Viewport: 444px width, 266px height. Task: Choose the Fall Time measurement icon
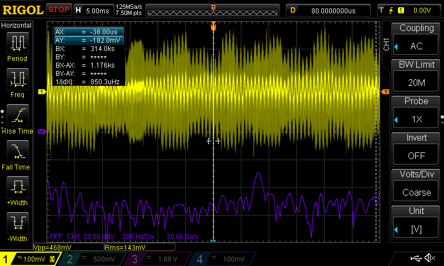point(17,151)
